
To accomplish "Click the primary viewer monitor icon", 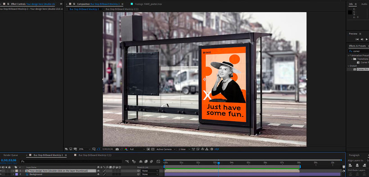I will (x=71, y=149).
